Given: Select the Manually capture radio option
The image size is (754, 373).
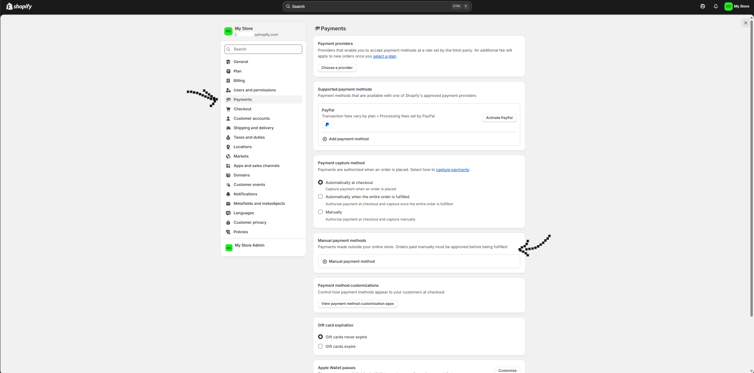Looking at the screenshot, I should coord(320,212).
